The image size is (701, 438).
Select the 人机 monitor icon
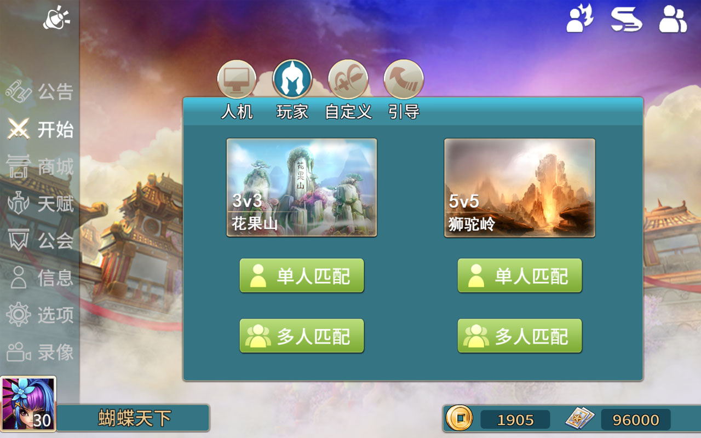tap(237, 79)
